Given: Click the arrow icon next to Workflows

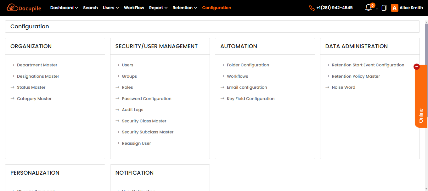Looking at the screenshot, I should [222, 76].
